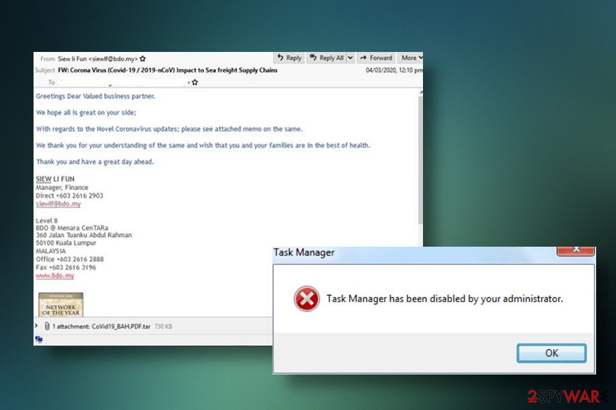Click the Fax +603 2616 3196 line
The image size is (616, 410).
click(66, 267)
